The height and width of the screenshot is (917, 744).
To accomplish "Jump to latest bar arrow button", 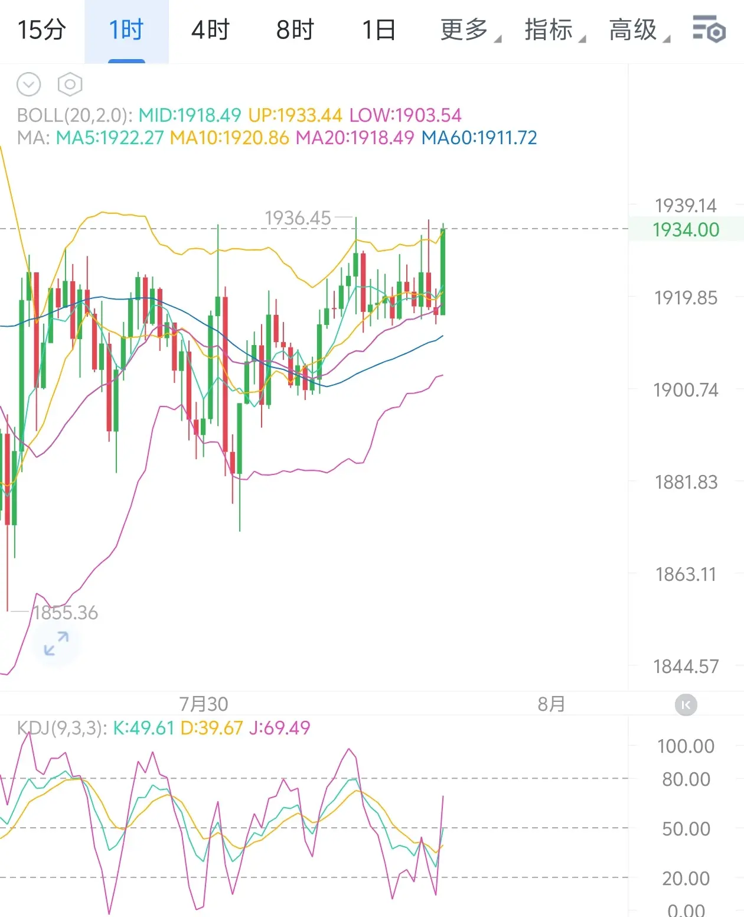I will click(x=686, y=705).
